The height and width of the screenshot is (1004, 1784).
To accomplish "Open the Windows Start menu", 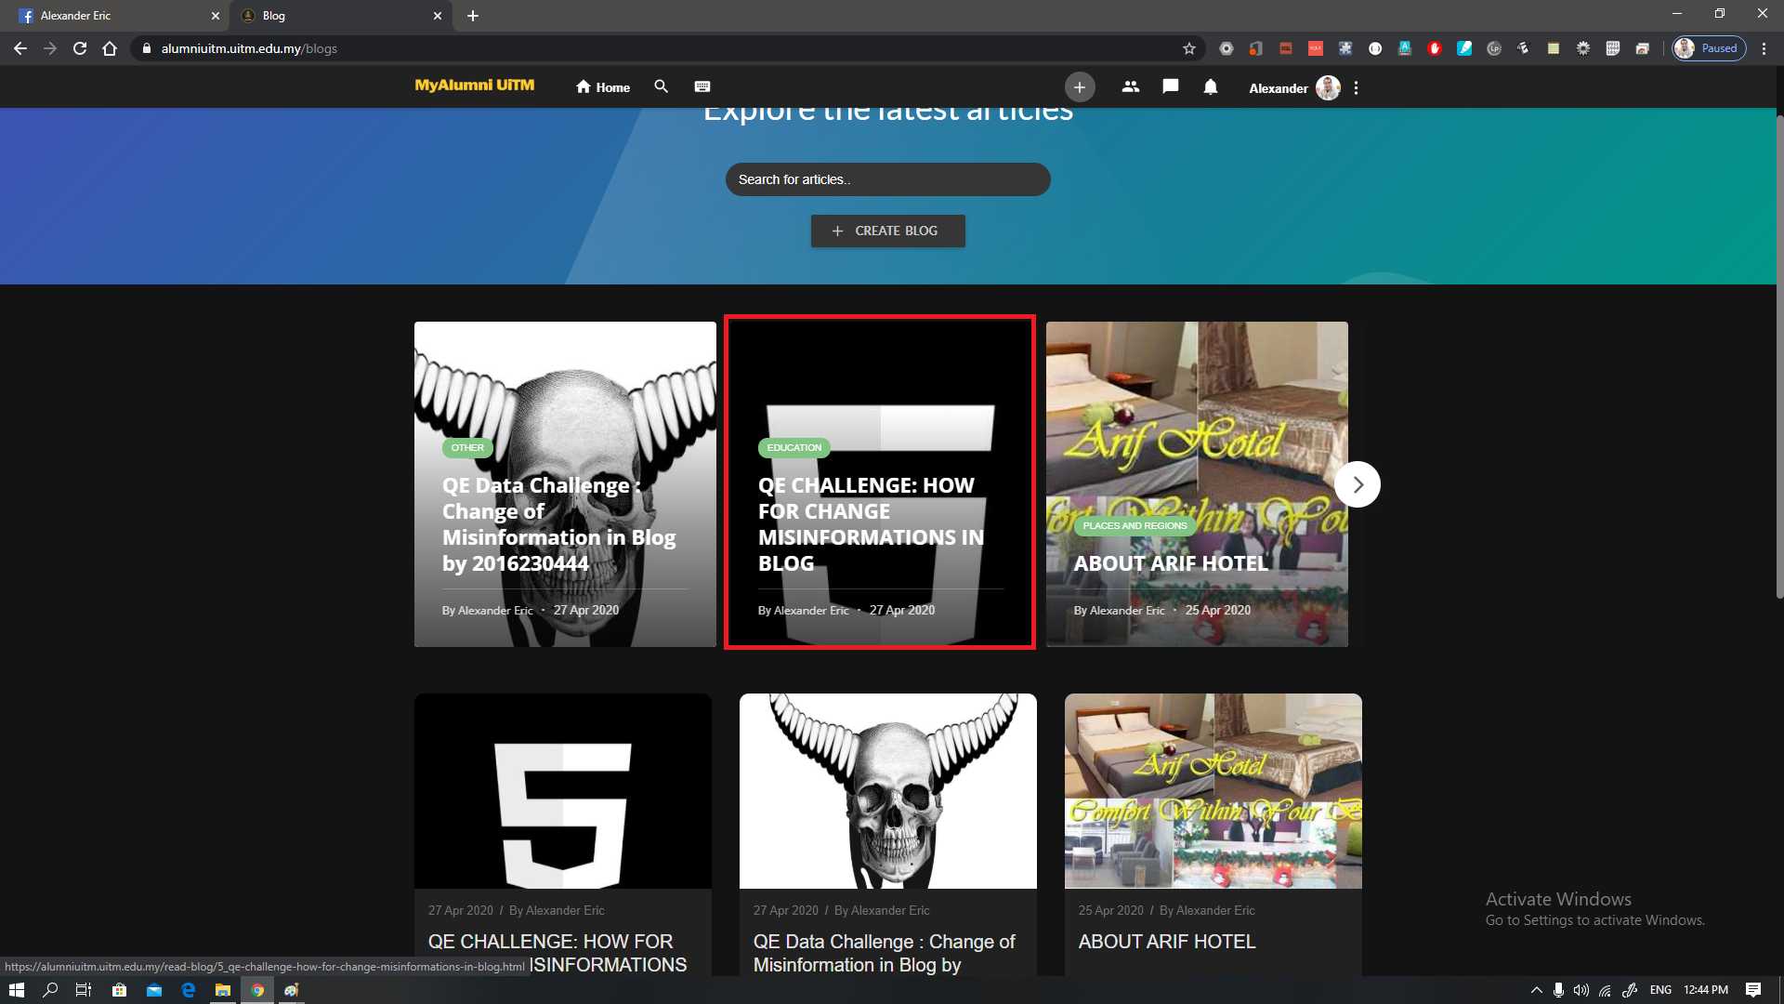I will click(17, 990).
